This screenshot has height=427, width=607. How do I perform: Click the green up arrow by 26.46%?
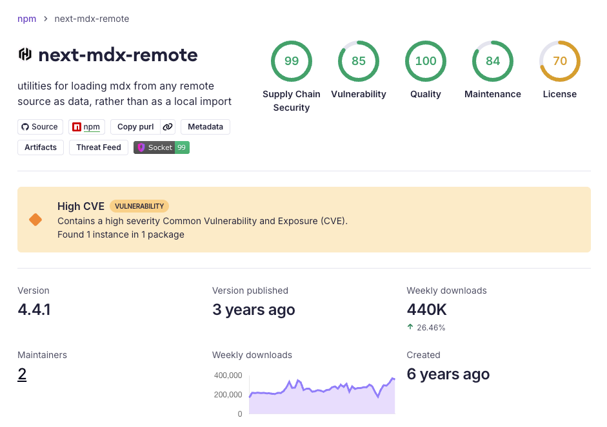point(410,327)
